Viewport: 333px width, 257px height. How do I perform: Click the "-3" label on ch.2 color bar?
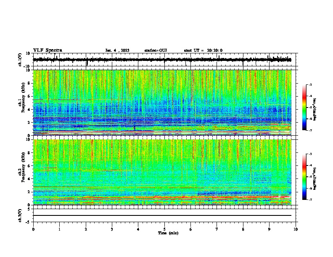pos(310,154)
